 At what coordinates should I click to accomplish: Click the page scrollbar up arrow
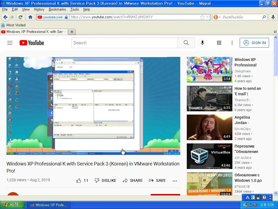(x=276, y=38)
